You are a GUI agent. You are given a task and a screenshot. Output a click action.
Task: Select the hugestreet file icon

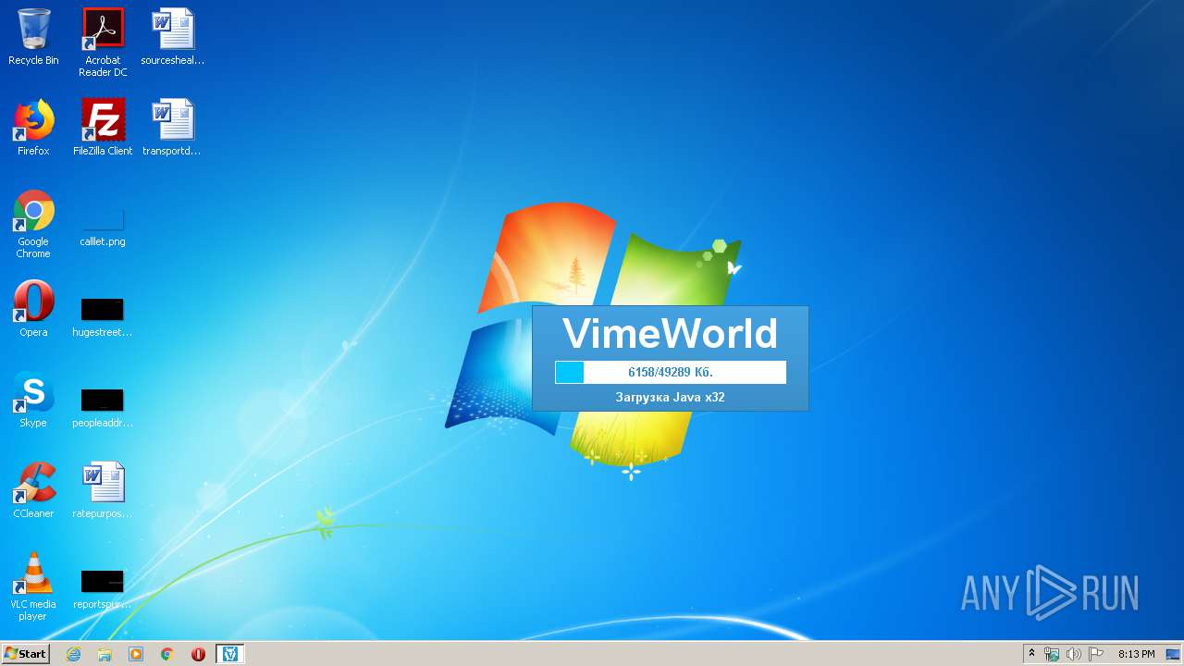[x=103, y=316]
